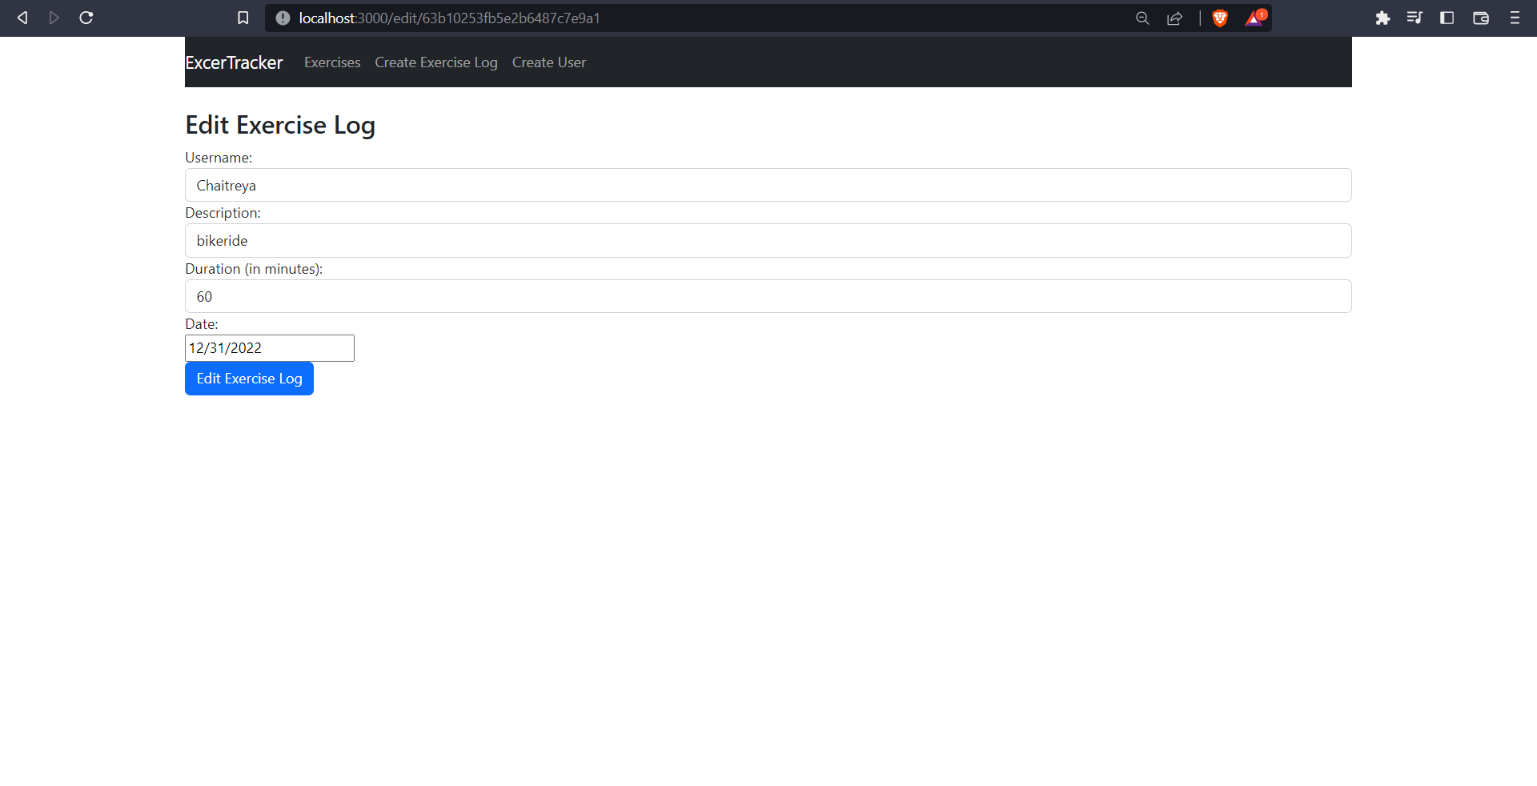Viewport: 1537px width, 786px height.
Task: Open the site information badge
Action: 283,18
